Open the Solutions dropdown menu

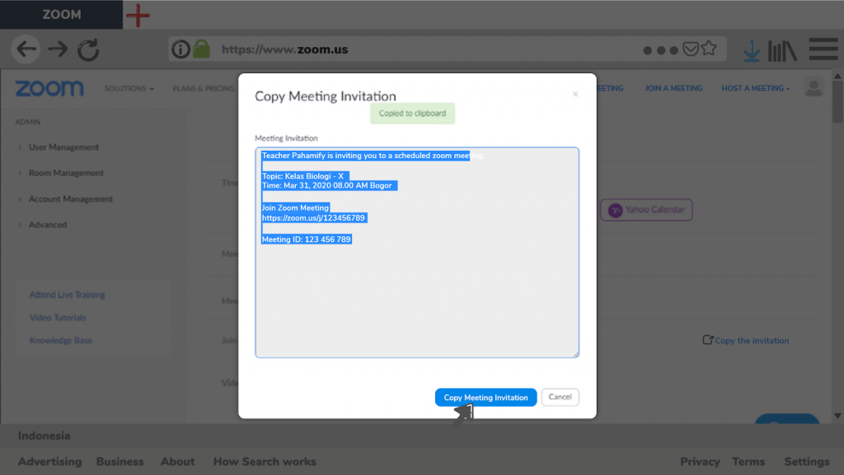(x=129, y=88)
